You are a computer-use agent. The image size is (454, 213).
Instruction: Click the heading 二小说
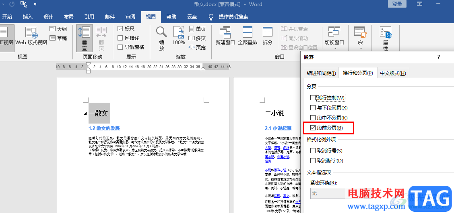(x=274, y=113)
